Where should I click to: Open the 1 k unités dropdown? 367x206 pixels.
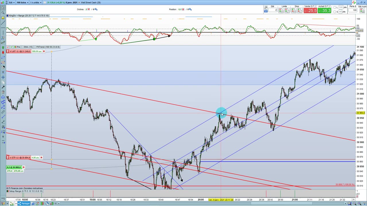36,2
